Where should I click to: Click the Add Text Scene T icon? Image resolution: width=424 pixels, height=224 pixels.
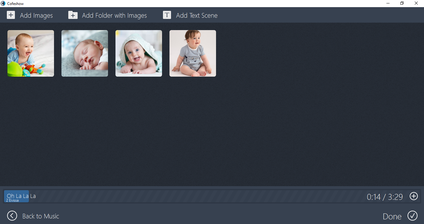(x=167, y=15)
